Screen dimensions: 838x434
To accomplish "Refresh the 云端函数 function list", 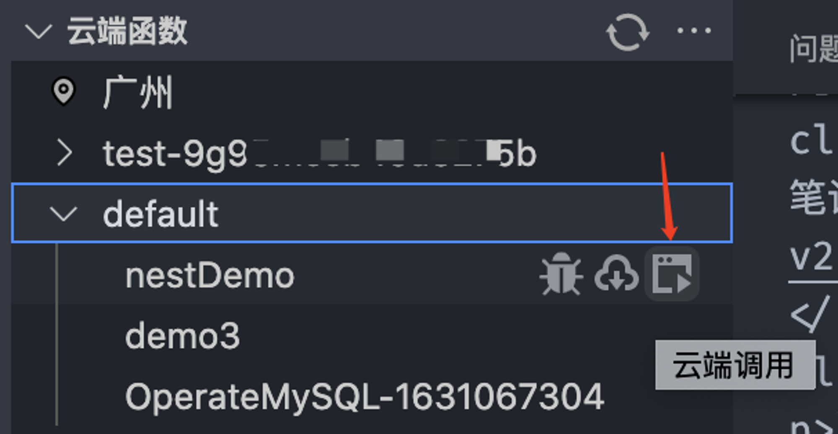I will [627, 32].
